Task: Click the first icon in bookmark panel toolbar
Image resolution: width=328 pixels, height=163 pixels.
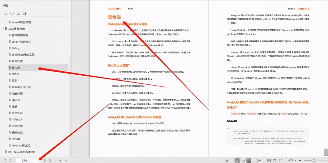Action: [5, 13]
